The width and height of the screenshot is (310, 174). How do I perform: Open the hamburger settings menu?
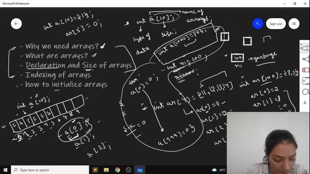pos(294,24)
